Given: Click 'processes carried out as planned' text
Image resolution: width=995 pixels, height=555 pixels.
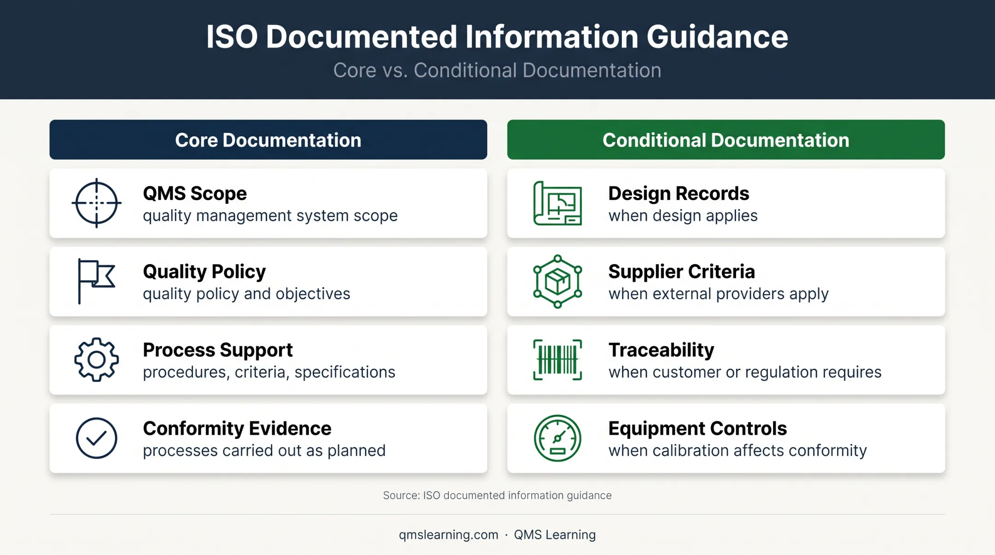Looking at the screenshot, I should tap(264, 450).
